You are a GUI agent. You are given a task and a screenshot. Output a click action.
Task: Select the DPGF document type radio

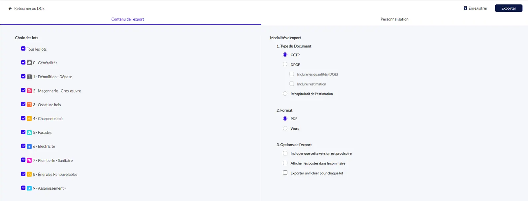(285, 64)
